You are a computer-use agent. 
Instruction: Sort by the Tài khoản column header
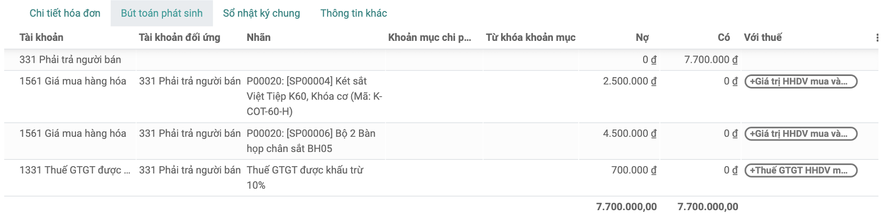click(x=41, y=37)
